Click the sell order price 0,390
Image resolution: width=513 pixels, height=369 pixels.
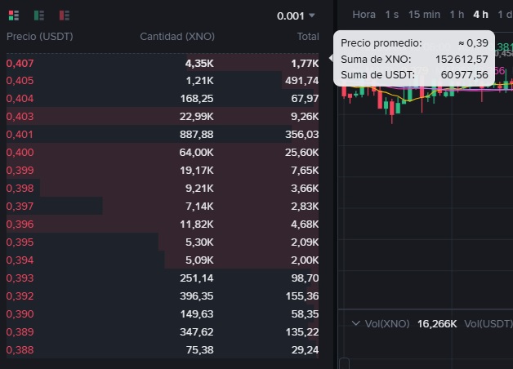click(20, 314)
